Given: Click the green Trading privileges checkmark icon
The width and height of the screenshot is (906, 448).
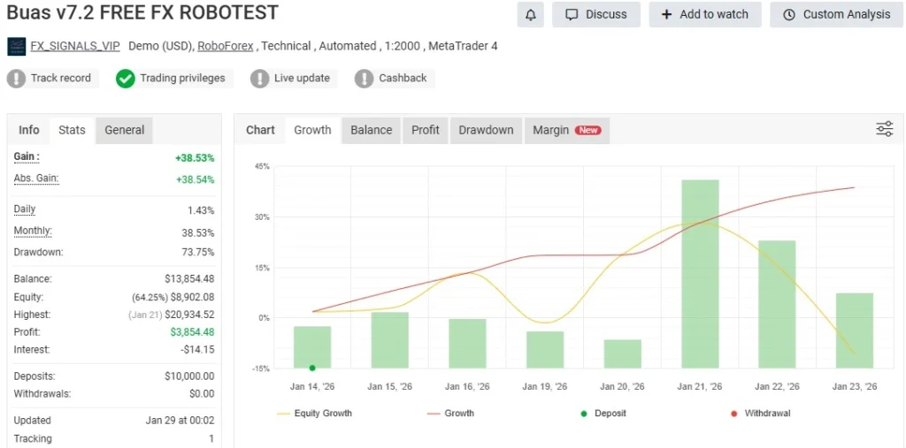Looking at the screenshot, I should click(x=126, y=79).
